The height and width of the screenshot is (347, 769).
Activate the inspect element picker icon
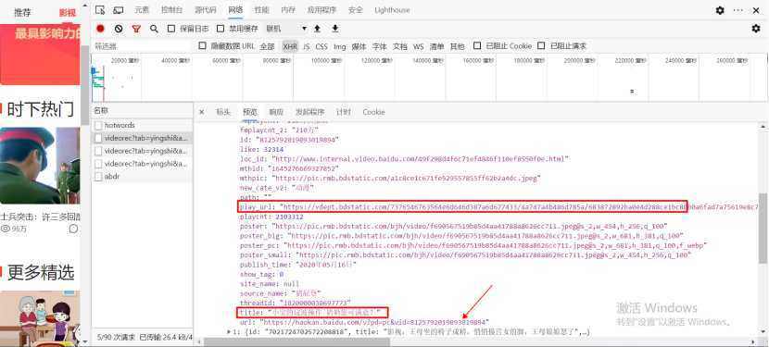click(x=100, y=10)
